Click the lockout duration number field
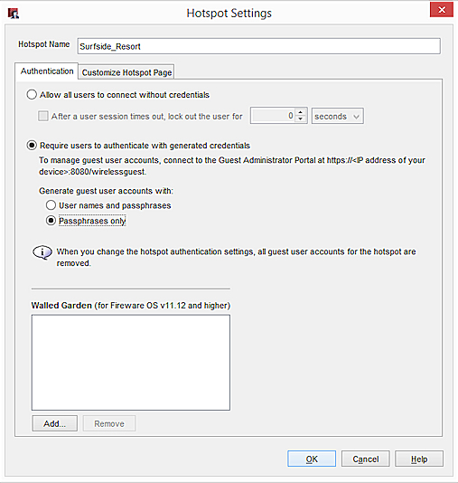Viewport: 458px width, 483px height. (x=273, y=116)
